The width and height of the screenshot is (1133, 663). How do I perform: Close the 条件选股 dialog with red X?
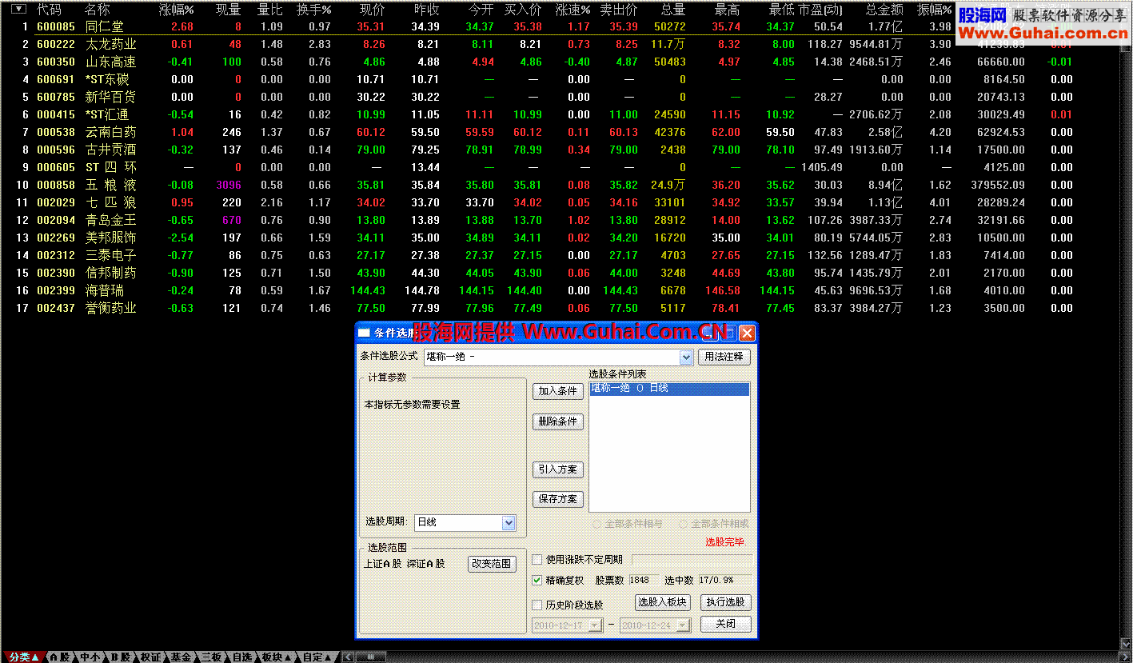tap(747, 333)
